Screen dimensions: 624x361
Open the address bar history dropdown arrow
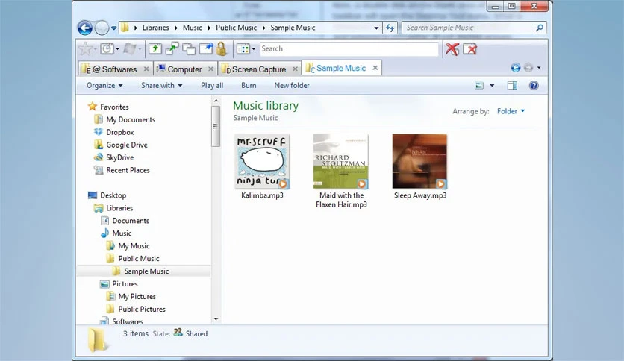pyautogui.click(x=376, y=28)
